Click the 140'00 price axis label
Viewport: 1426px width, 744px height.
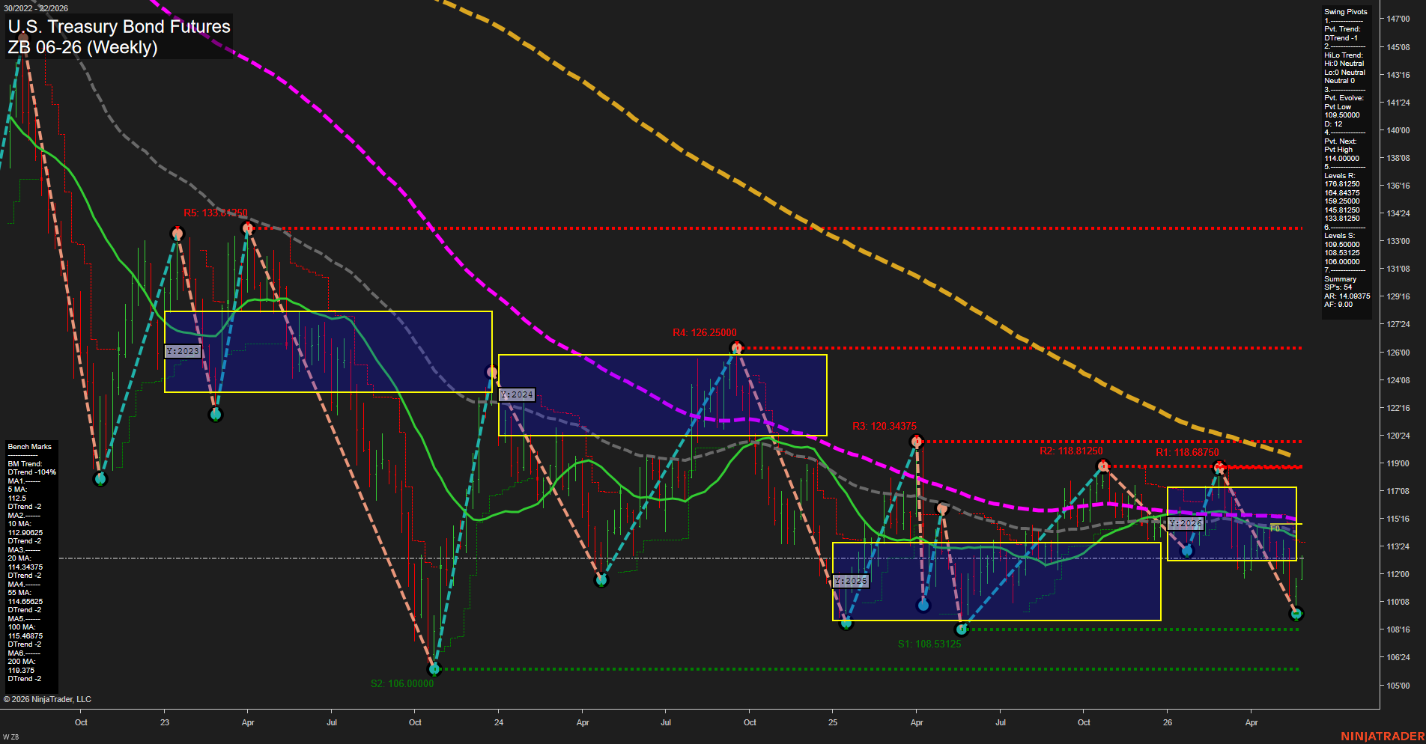1398,130
